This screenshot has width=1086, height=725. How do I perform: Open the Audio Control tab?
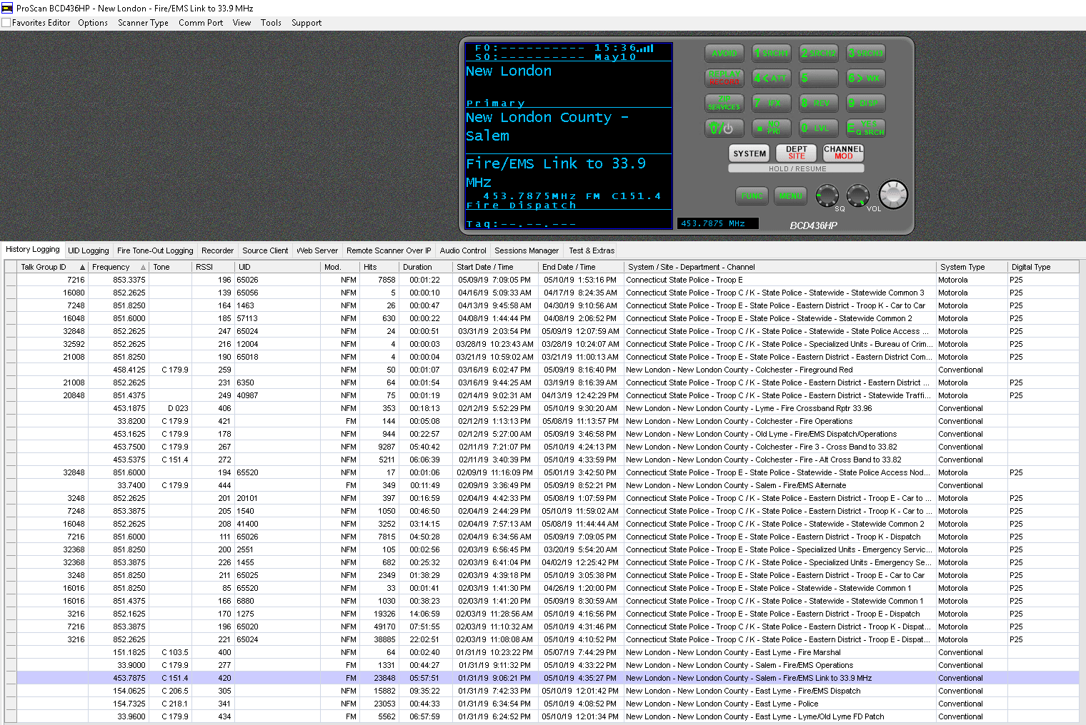click(463, 250)
